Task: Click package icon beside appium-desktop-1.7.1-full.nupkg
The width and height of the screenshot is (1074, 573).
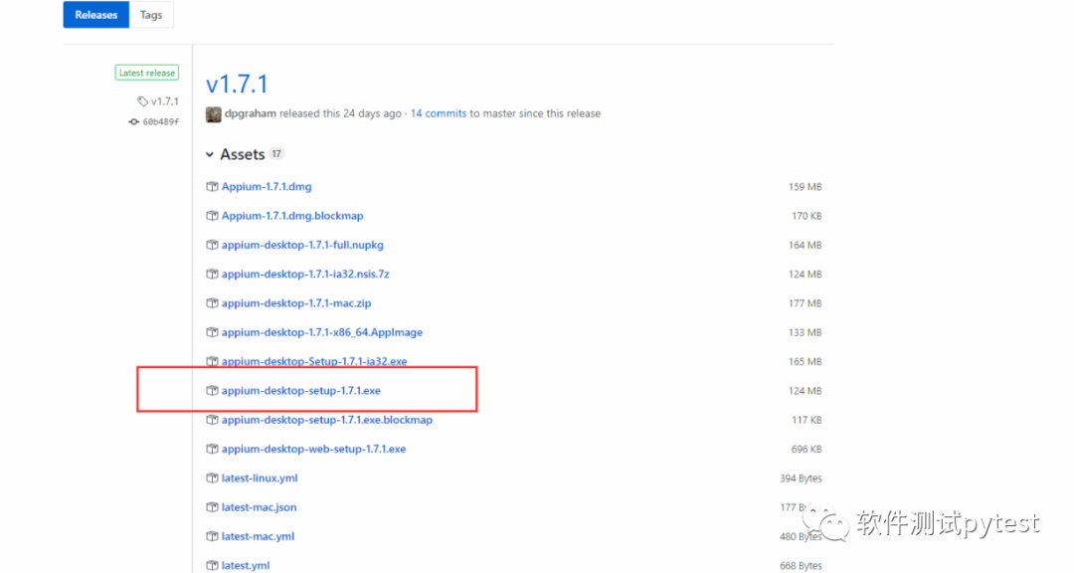Action: pos(213,245)
